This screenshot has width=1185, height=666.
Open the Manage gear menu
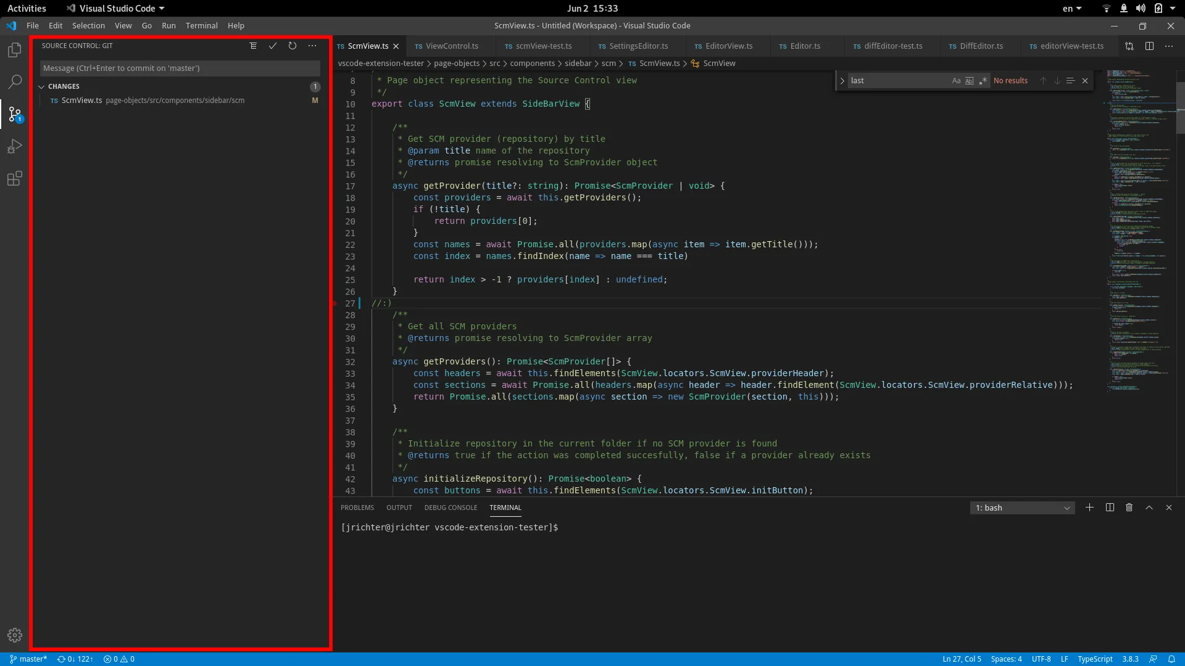coord(15,635)
